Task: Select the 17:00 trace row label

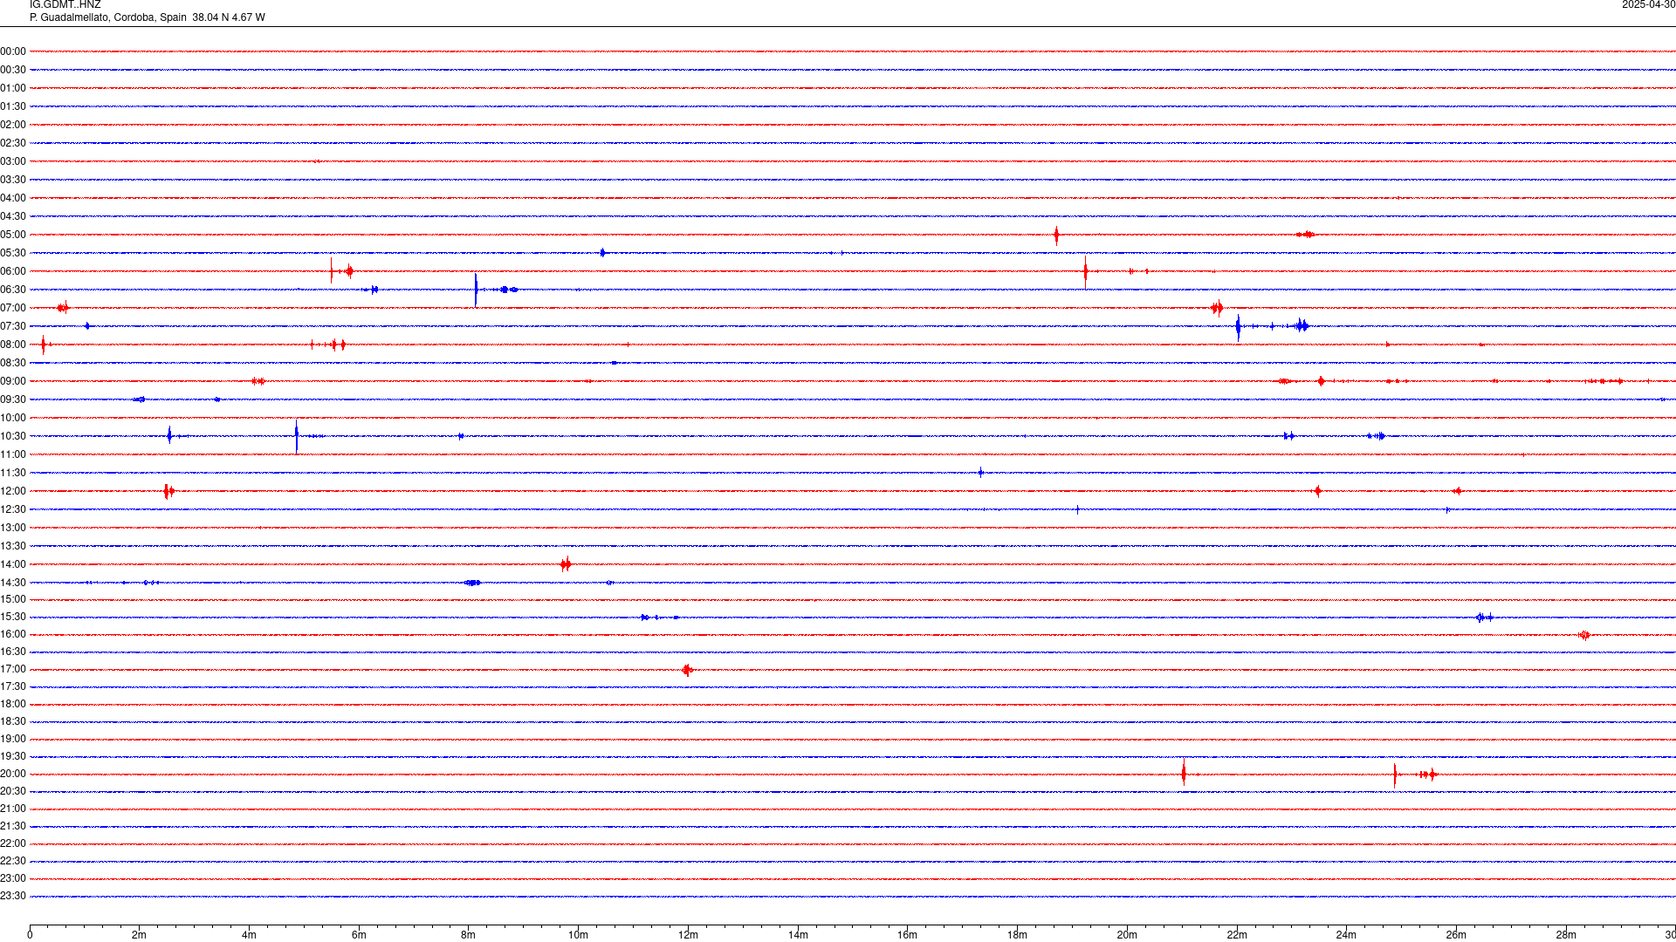Action: (x=13, y=669)
